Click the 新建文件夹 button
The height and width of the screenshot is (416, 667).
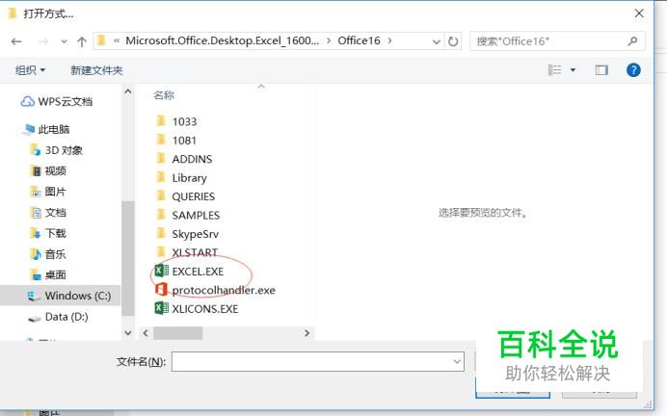click(96, 70)
